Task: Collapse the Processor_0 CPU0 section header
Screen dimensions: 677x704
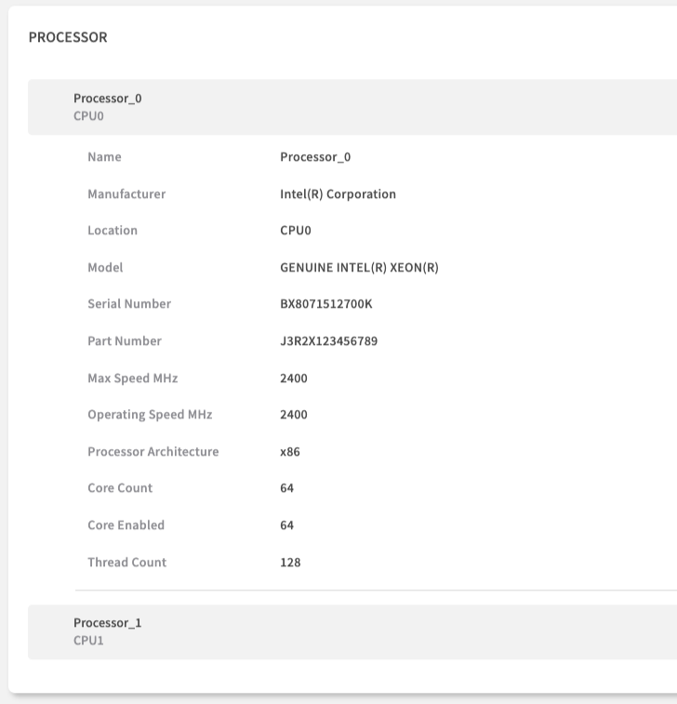Action: click(352, 107)
